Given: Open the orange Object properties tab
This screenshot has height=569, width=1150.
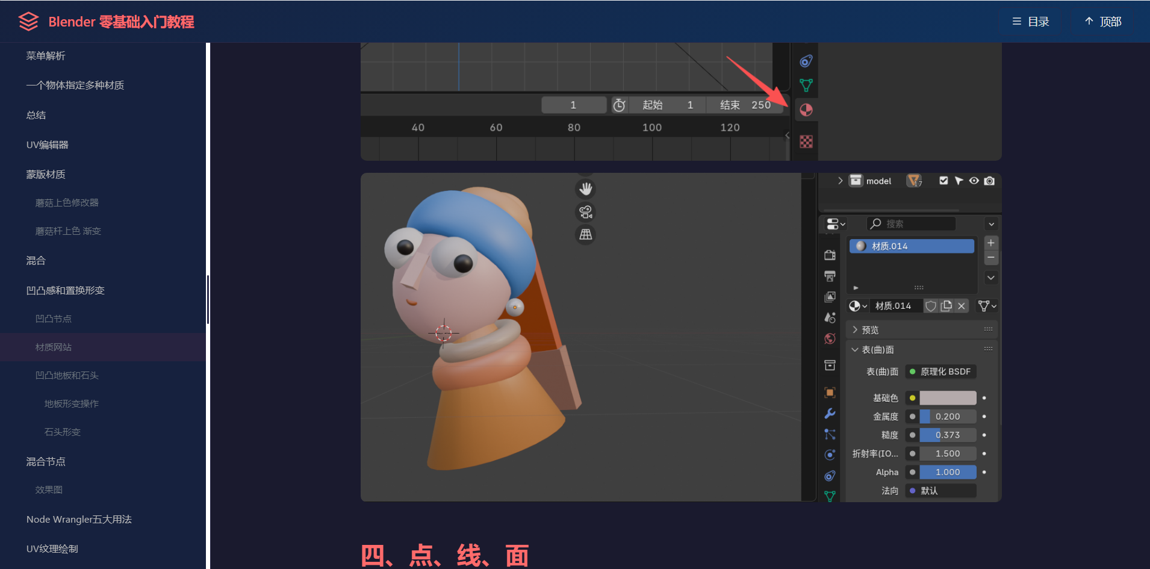Looking at the screenshot, I should point(830,393).
